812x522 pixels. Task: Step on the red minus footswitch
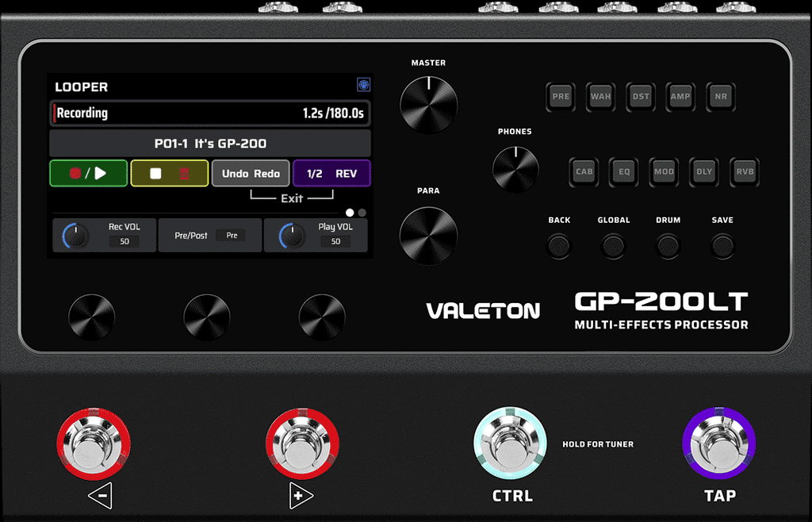pyautogui.click(x=94, y=443)
